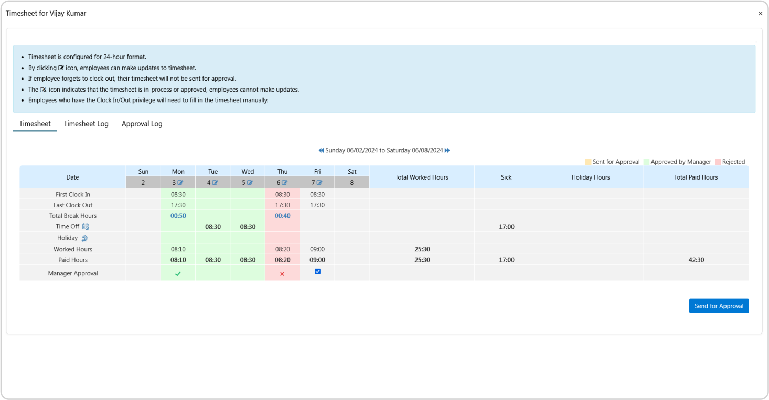
Task: Go to previous week using double-left arrows
Action: pos(321,150)
